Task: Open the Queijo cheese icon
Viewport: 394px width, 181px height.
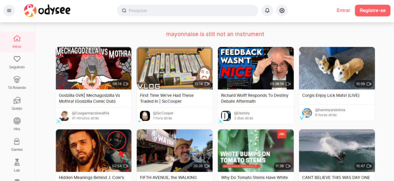Action: [17, 100]
